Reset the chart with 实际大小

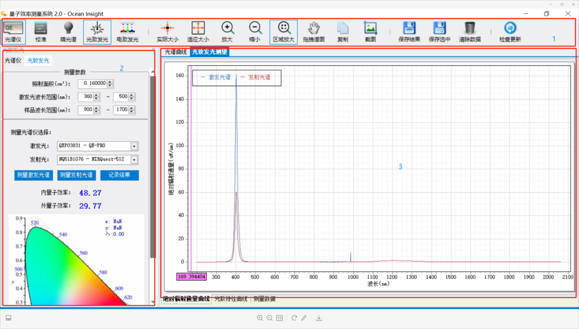coord(167,32)
